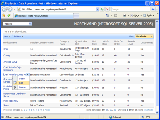Click the vertical scrollbar up arrow
160x120 pixels.
coord(157,21)
